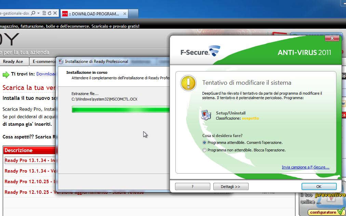Open first 'Ready Pro 13.1.34 - In' download link

click(30, 160)
